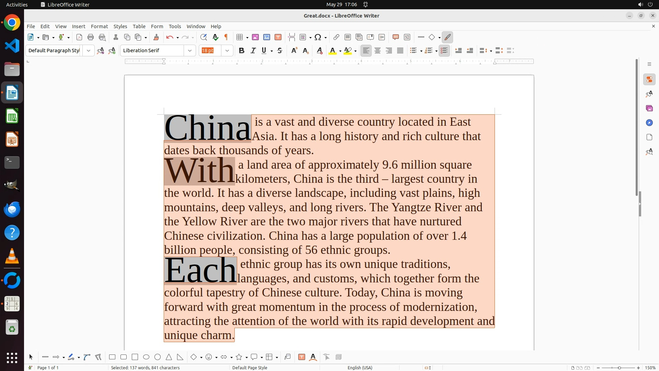Toggle Italic formatting
Viewport: 659px width, 371px height.
pos(253,51)
